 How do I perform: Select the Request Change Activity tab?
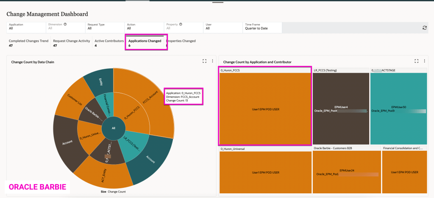tap(71, 43)
